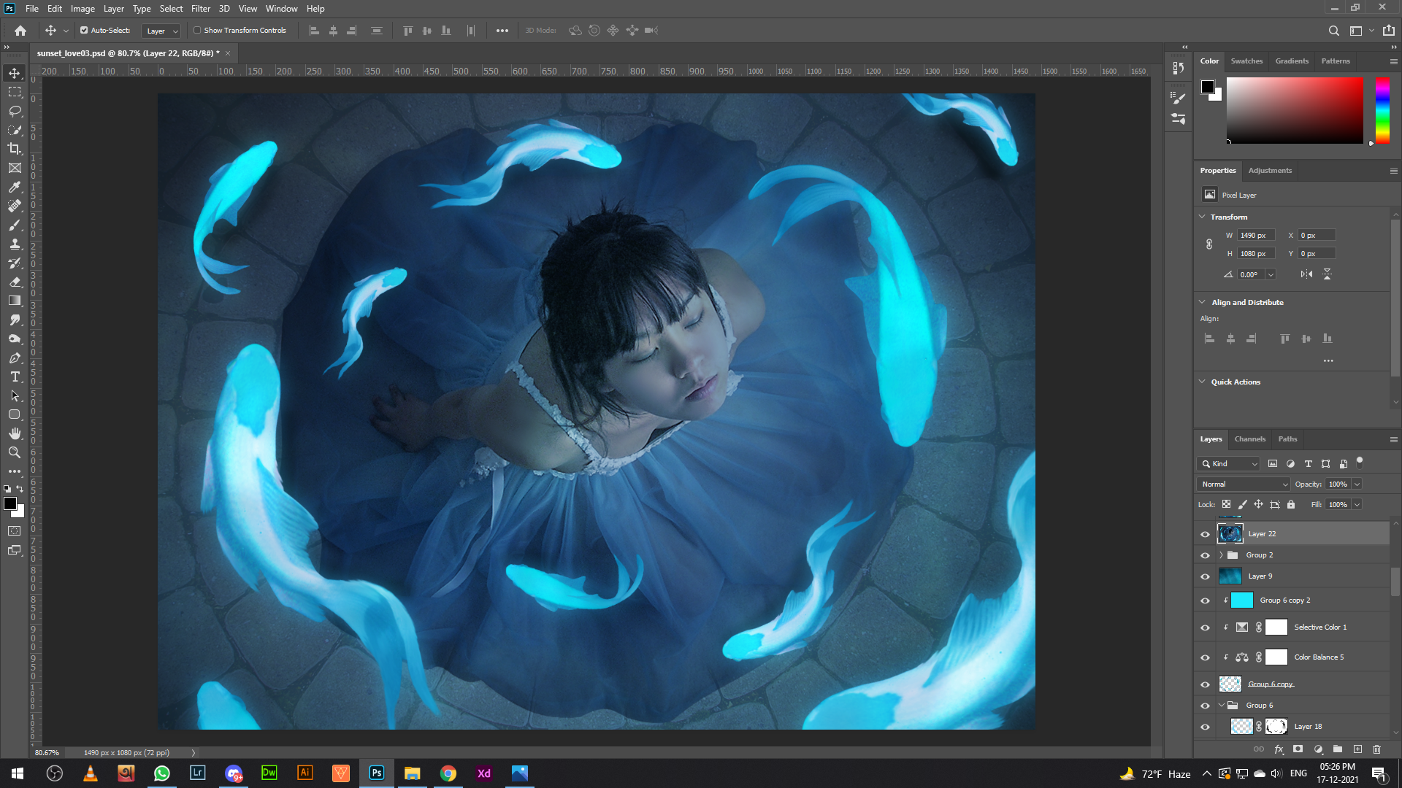Click the Share icon at top right
Screen dimensions: 1402x788
coord(1389,31)
